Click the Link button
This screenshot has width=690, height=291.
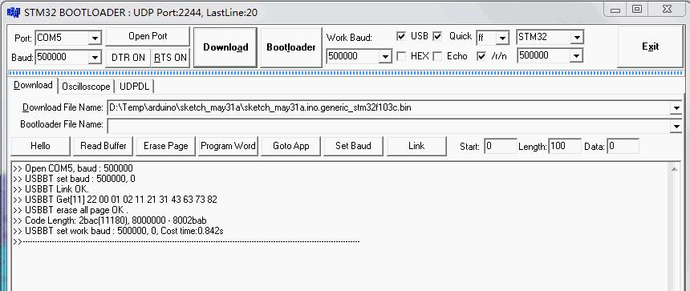pos(416,146)
